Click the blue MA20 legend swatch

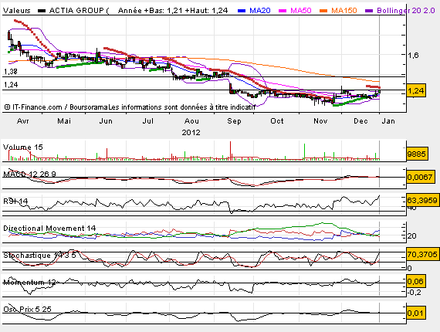pyautogui.click(x=242, y=11)
